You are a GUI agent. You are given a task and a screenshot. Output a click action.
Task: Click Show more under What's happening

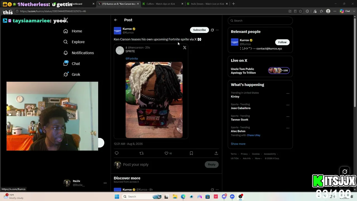238,144
